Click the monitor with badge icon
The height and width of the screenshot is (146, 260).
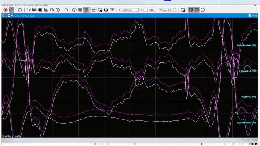point(100,10)
